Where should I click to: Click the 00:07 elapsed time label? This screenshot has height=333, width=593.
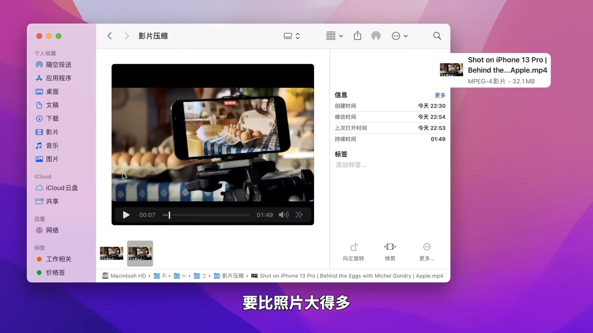coord(147,215)
